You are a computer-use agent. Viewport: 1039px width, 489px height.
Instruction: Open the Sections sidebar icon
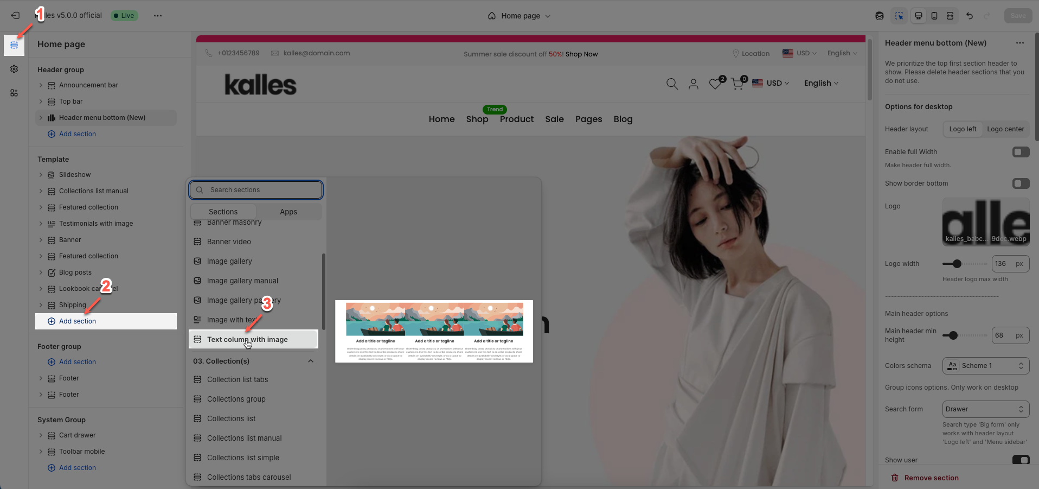tap(14, 45)
